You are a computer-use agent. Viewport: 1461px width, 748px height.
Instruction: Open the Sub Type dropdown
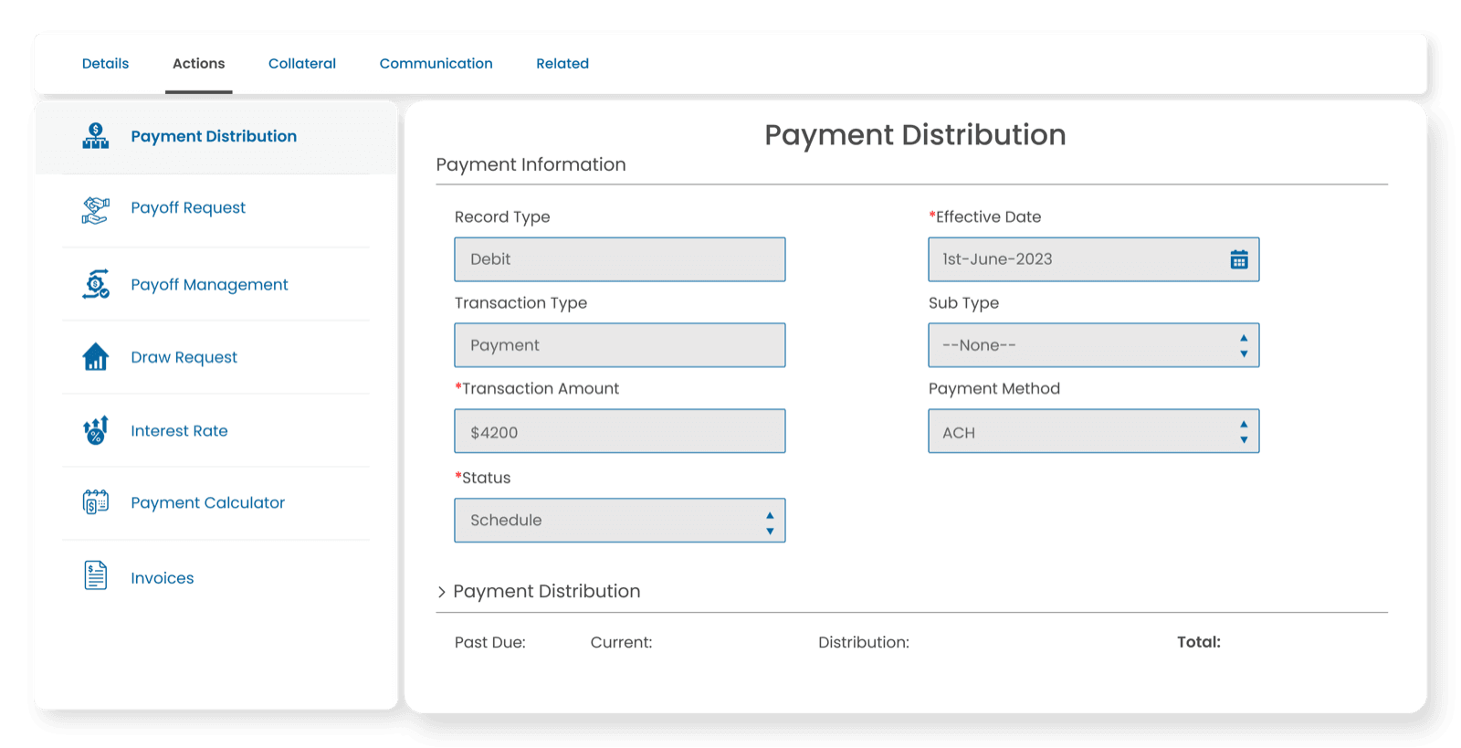click(1093, 345)
